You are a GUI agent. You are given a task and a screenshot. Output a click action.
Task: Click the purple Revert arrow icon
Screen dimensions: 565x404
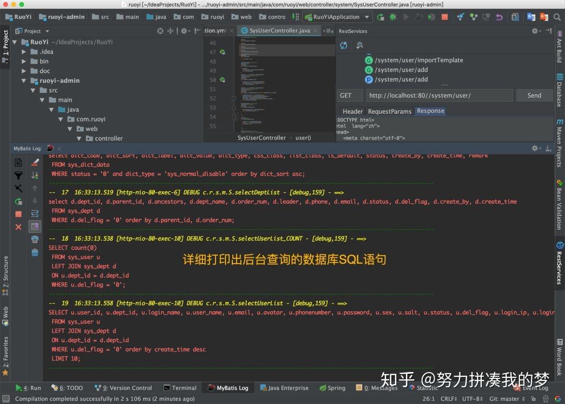499,17
